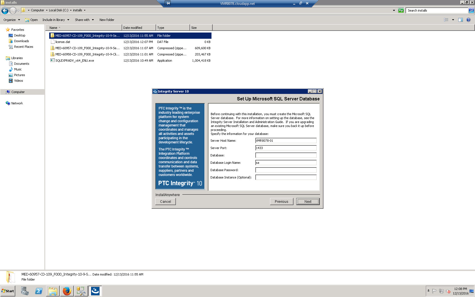Open the Explorer help icon
This screenshot has width=475, height=297.
coord(468,20)
